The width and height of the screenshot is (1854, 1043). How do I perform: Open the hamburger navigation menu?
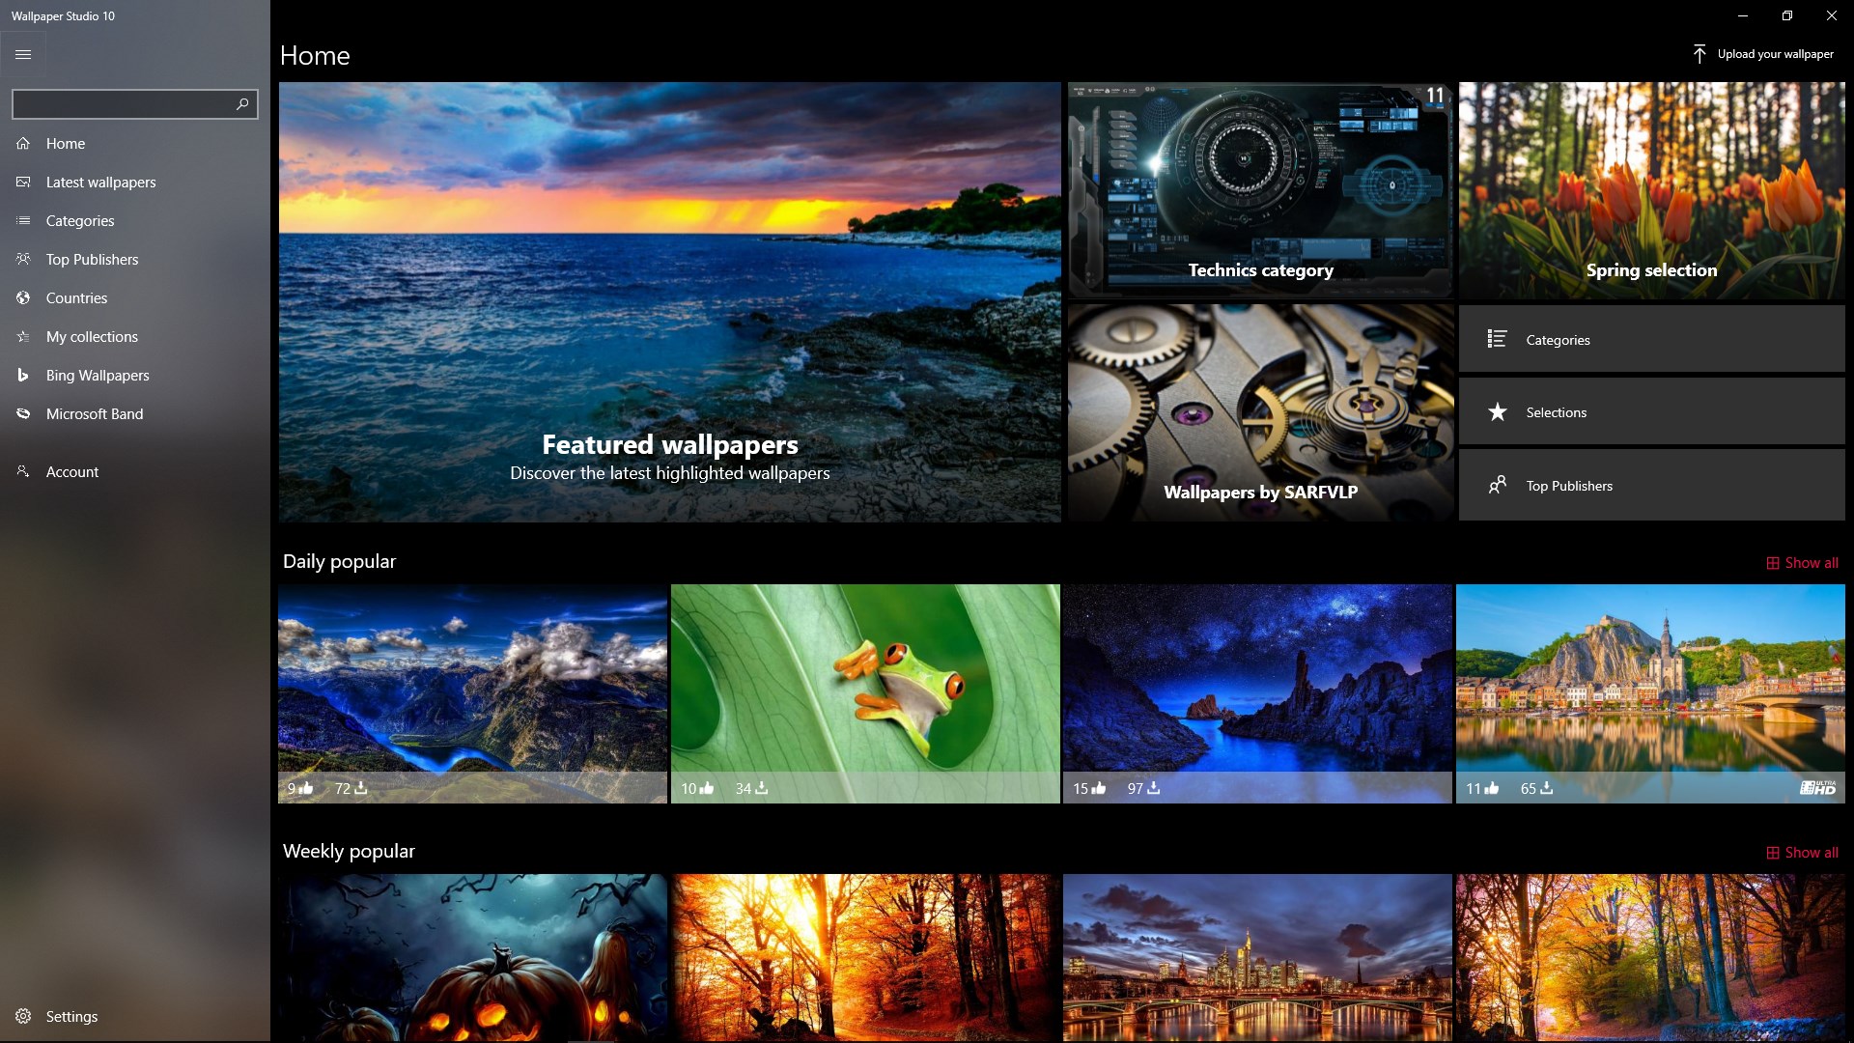(x=23, y=54)
